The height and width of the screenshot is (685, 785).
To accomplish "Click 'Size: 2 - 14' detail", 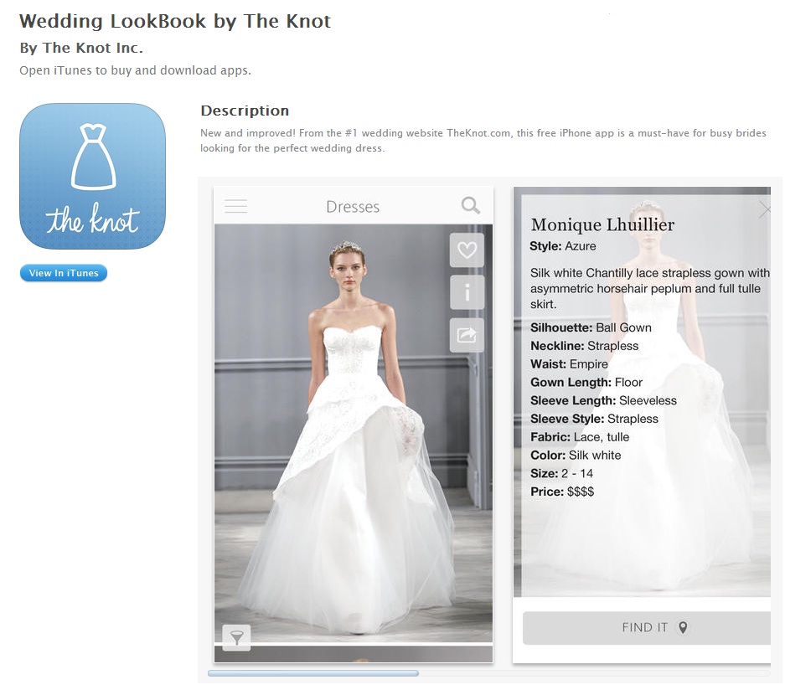I will [x=561, y=473].
